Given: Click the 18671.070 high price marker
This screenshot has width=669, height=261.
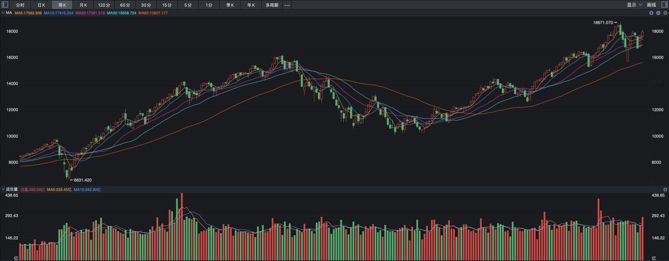Looking at the screenshot, I should click(605, 22).
